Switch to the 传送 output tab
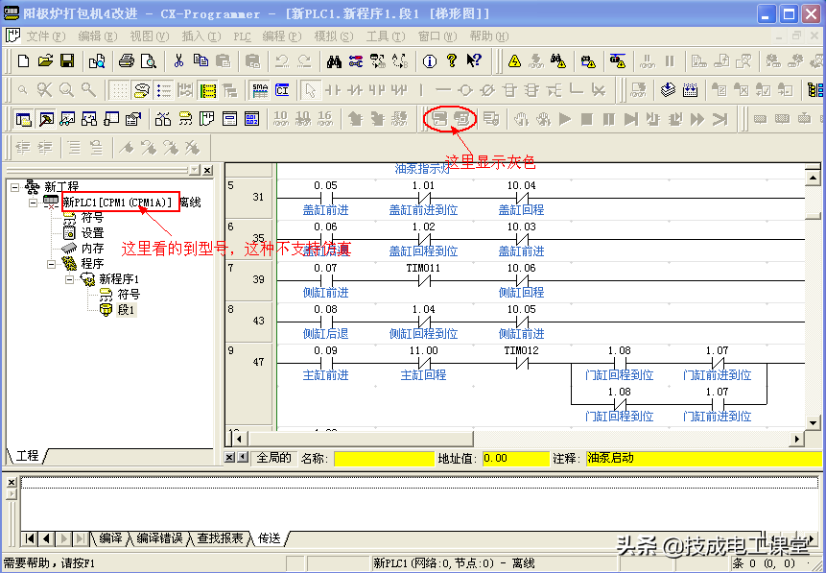 pyautogui.click(x=270, y=538)
